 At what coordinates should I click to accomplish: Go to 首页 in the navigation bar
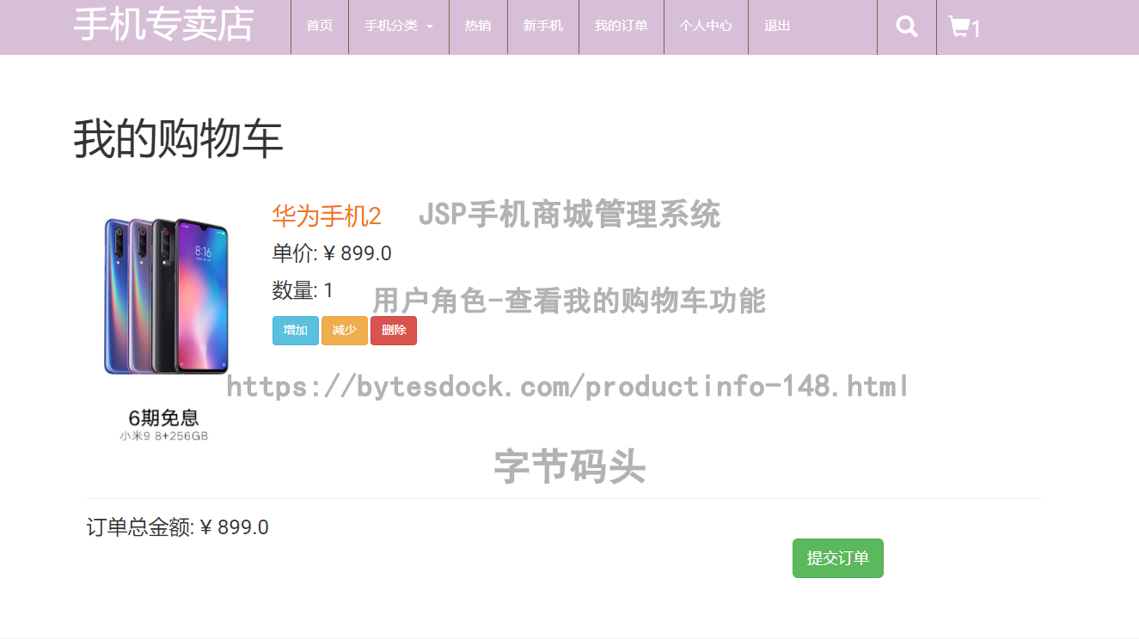320,26
